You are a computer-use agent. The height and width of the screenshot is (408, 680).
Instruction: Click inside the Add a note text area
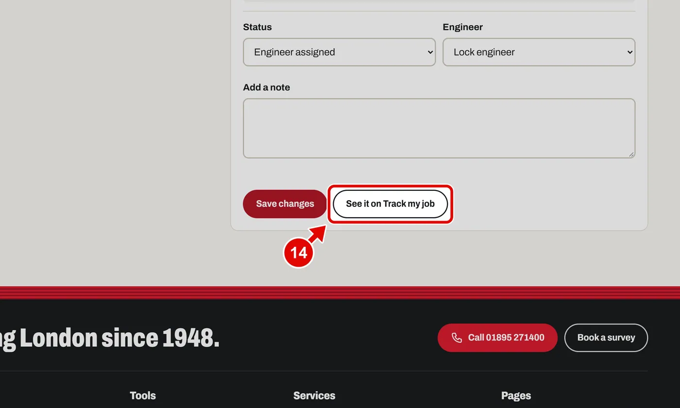coord(439,128)
